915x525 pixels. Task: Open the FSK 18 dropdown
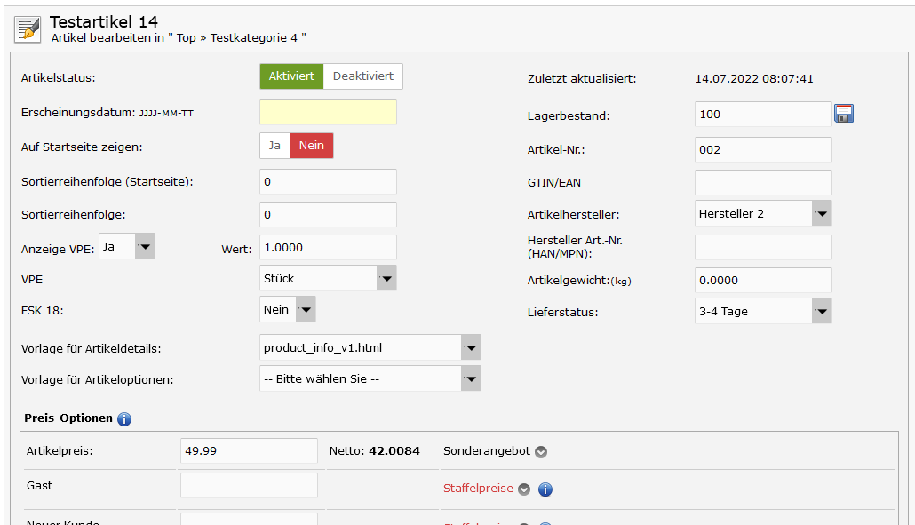tap(288, 309)
